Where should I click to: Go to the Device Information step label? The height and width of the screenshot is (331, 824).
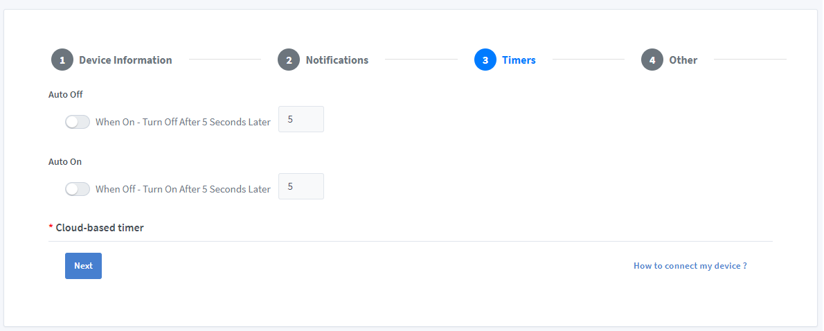coord(125,60)
